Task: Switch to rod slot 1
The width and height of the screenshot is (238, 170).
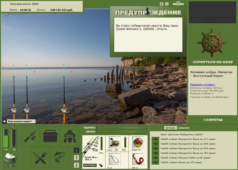Action: (x=76, y=150)
